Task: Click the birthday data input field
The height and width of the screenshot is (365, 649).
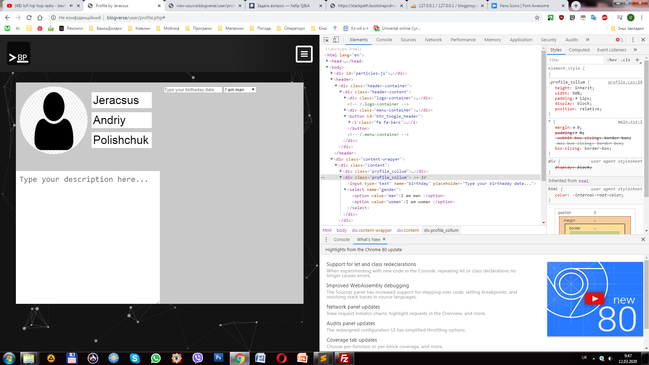Action: [x=193, y=90]
